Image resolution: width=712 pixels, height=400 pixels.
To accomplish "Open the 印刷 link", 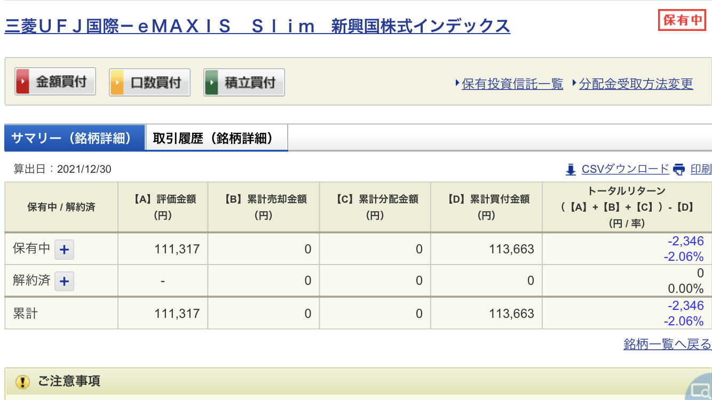I will click(x=701, y=169).
